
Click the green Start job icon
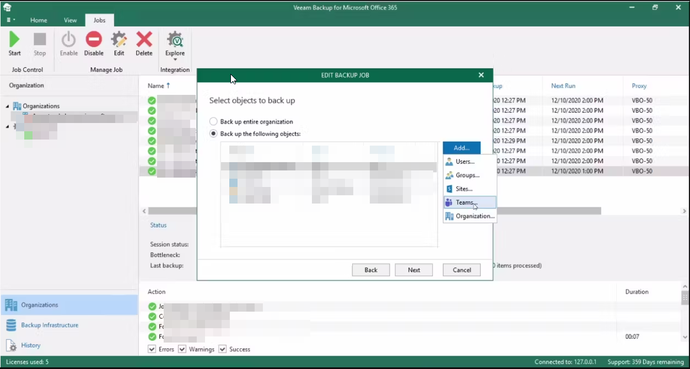click(x=14, y=40)
